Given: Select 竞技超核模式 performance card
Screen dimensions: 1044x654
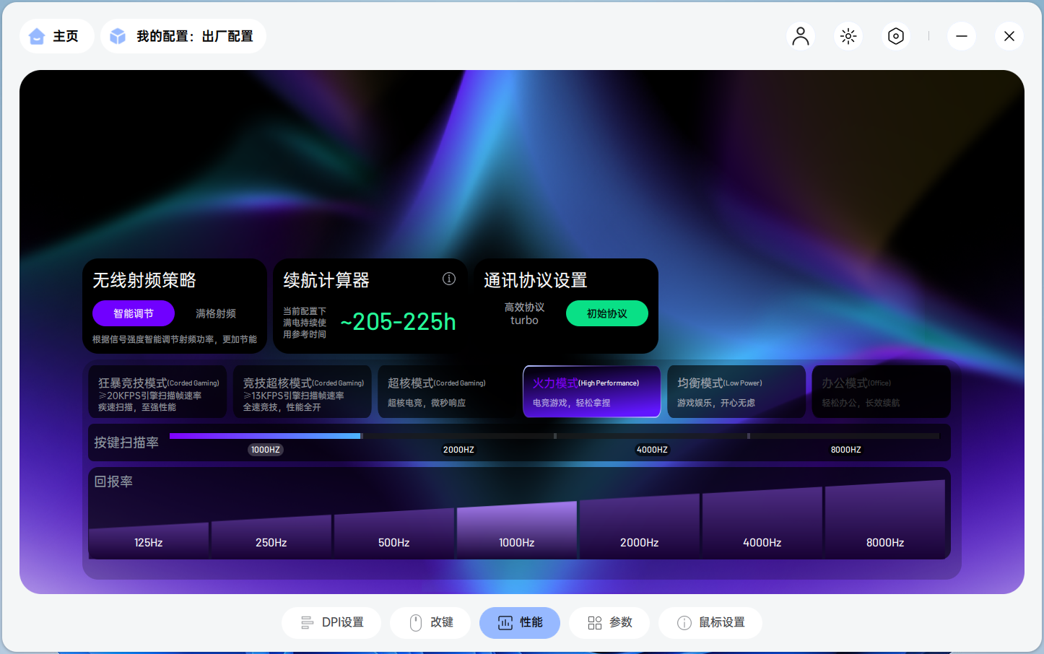Looking at the screenshot, I should (x=303, y=391).
